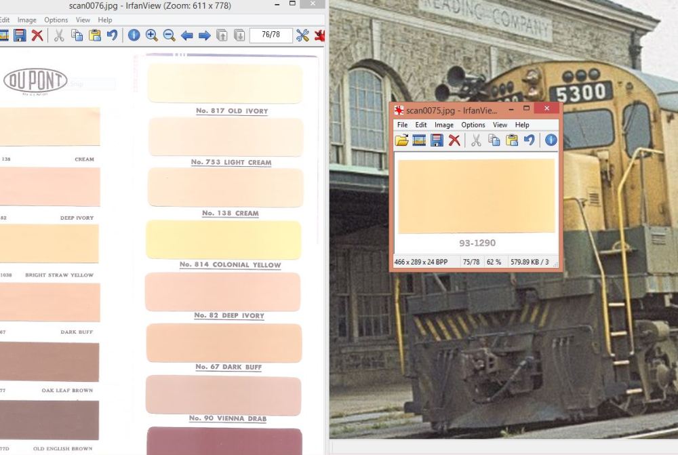678x455 pixels.
Task: Click "75/78" status bar entry
Action: click(471, 262)
